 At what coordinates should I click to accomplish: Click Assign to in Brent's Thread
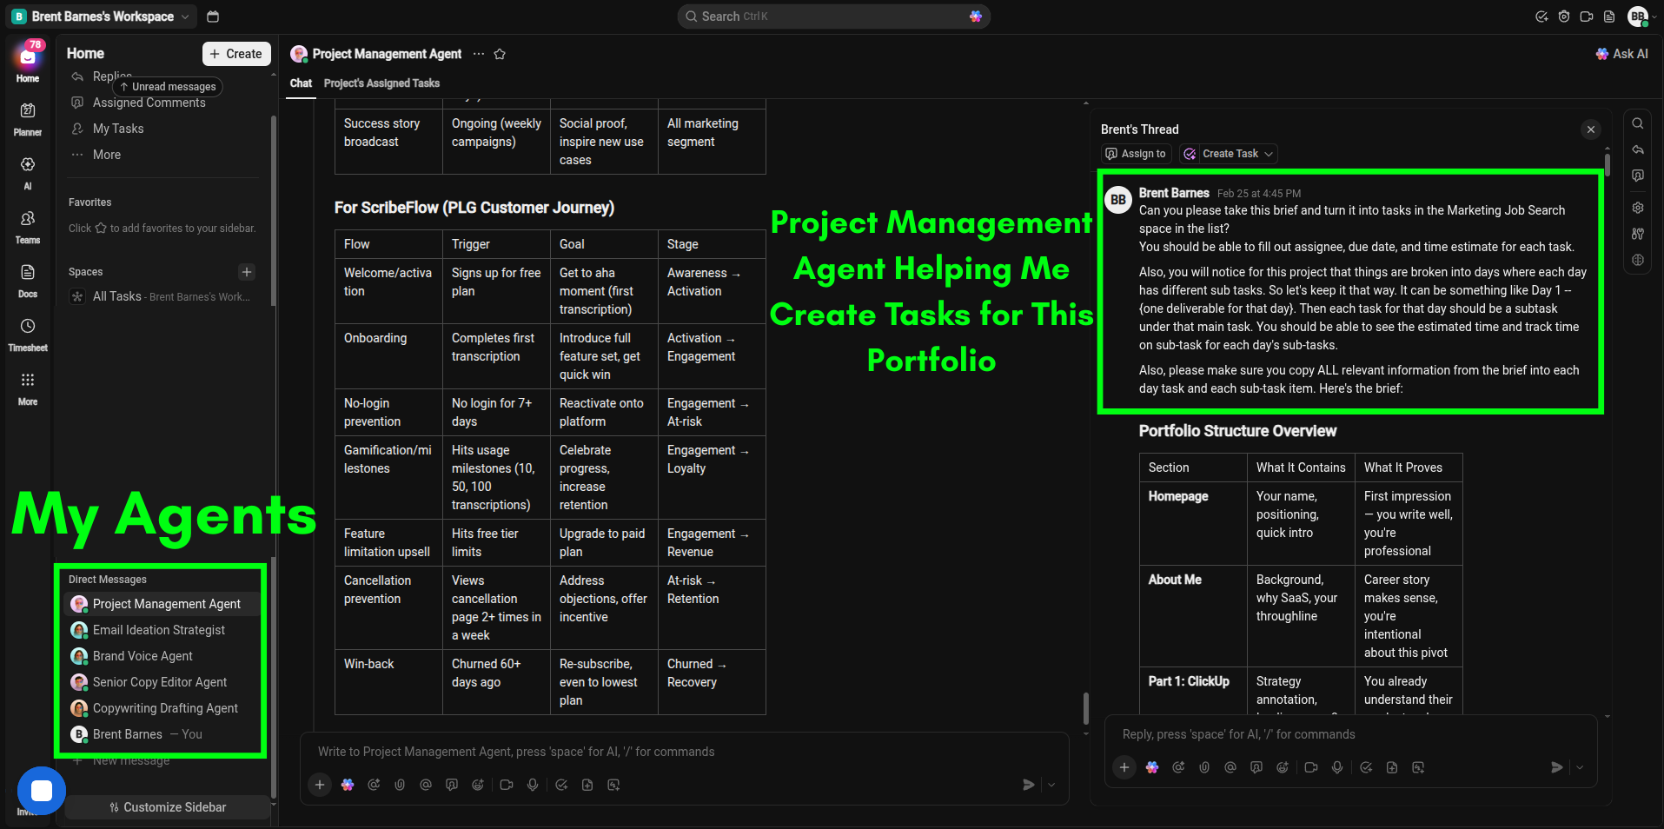tap(1136, 154)
